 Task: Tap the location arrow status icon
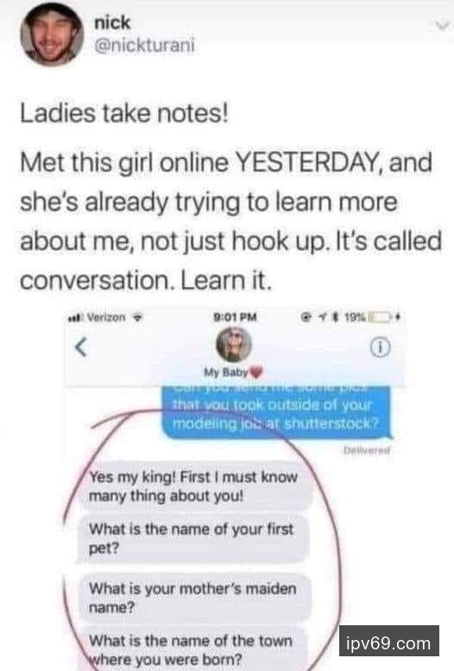pyautogui.click(x=325, y=318)
